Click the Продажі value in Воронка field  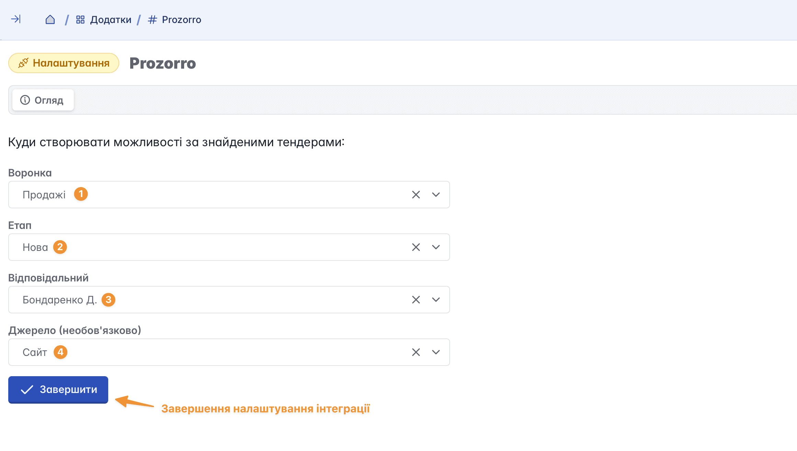coord(44,195)
